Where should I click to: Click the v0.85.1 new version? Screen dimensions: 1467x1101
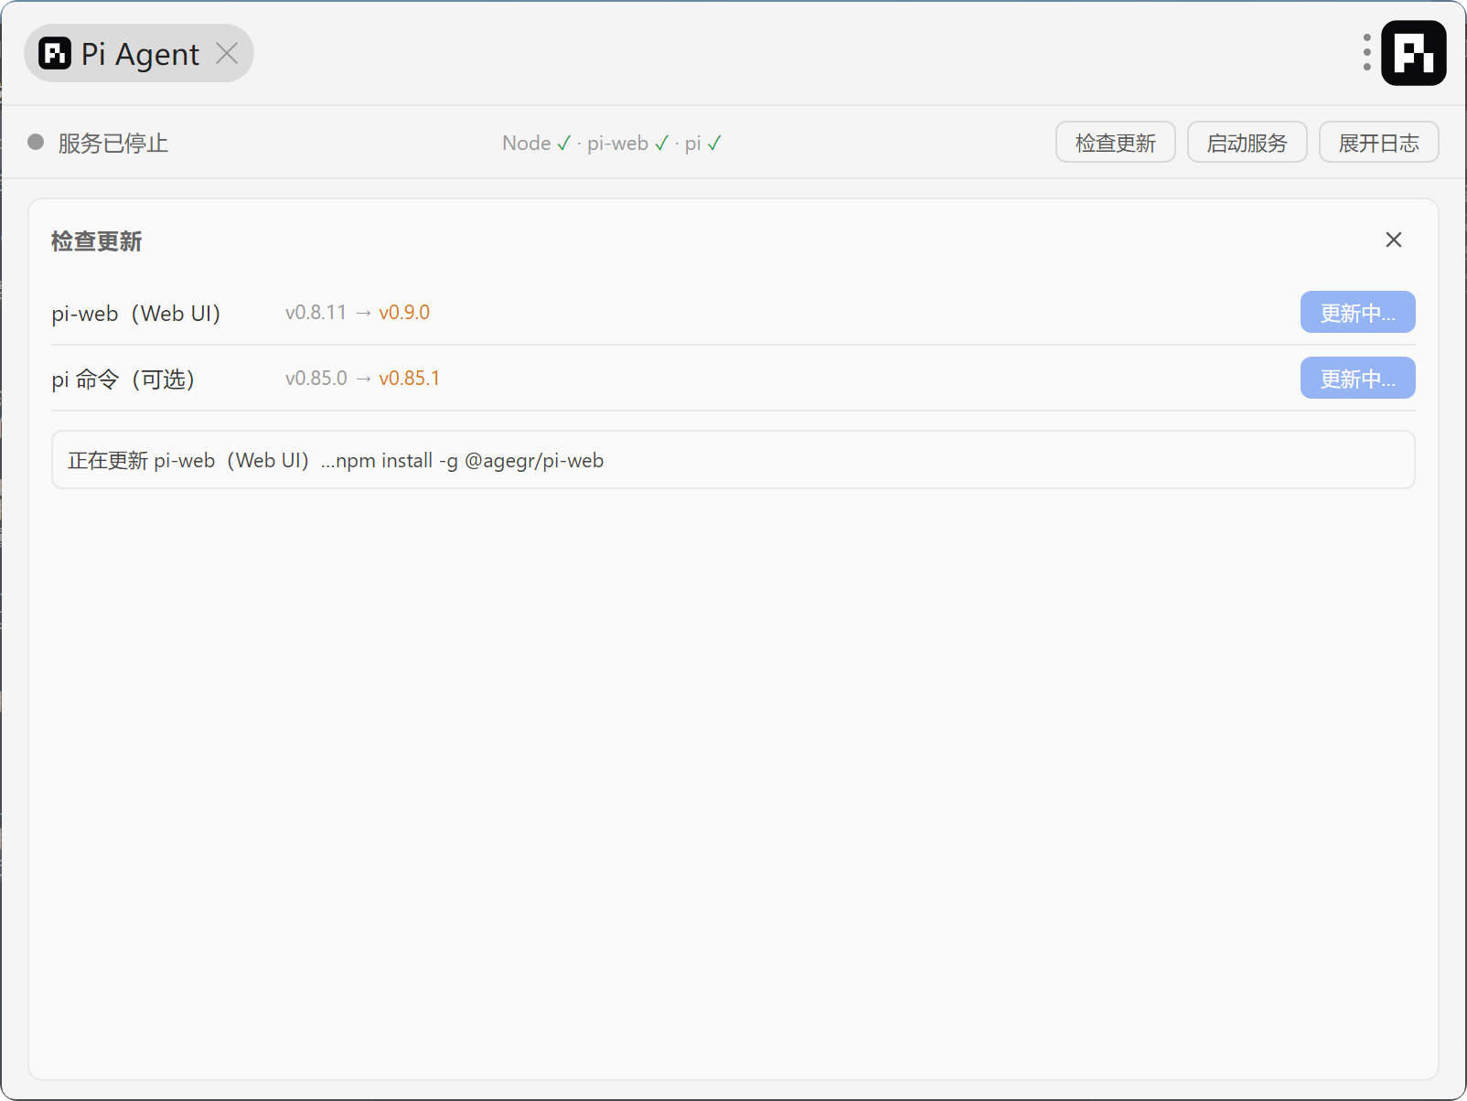409,379
